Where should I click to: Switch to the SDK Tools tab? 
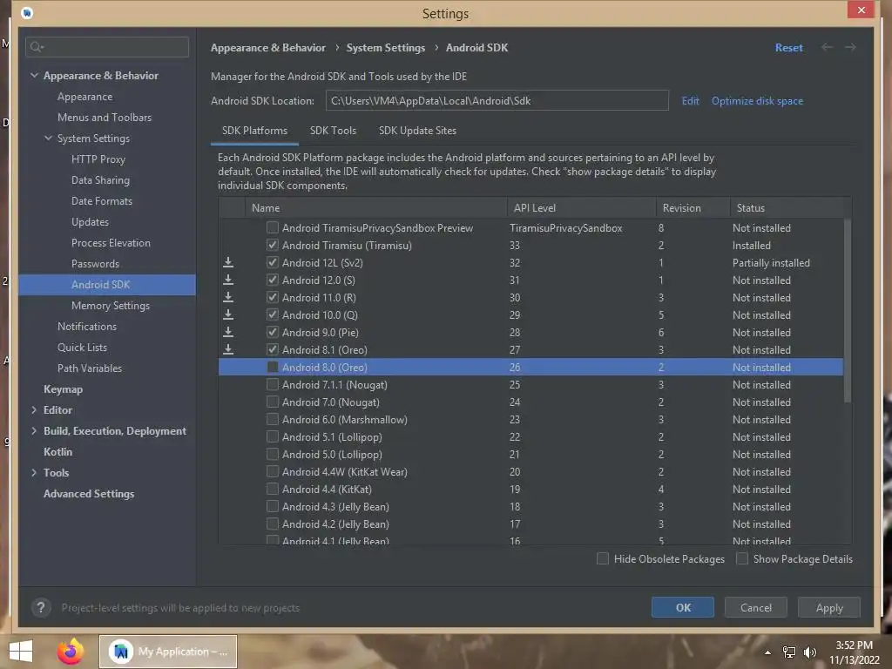tap(333, 131)
